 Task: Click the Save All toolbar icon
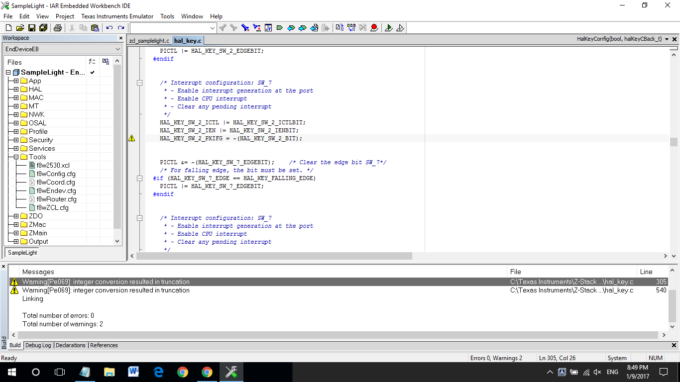[x=43, y=28]
